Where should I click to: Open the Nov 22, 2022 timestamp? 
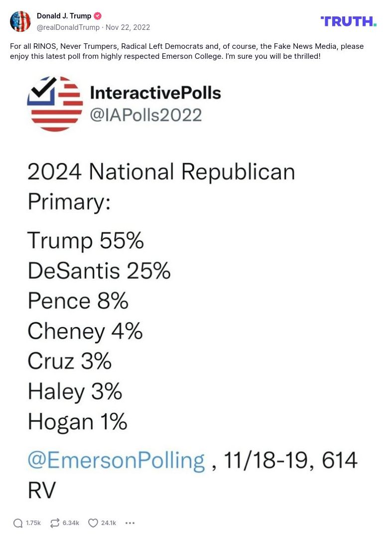click(x=128, y=27)
